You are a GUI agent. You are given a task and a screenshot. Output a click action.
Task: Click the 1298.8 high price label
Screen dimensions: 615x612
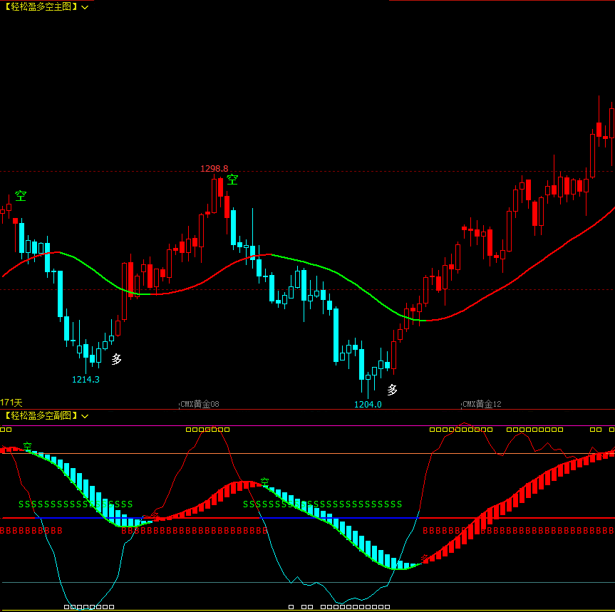(x=215, y=169)
